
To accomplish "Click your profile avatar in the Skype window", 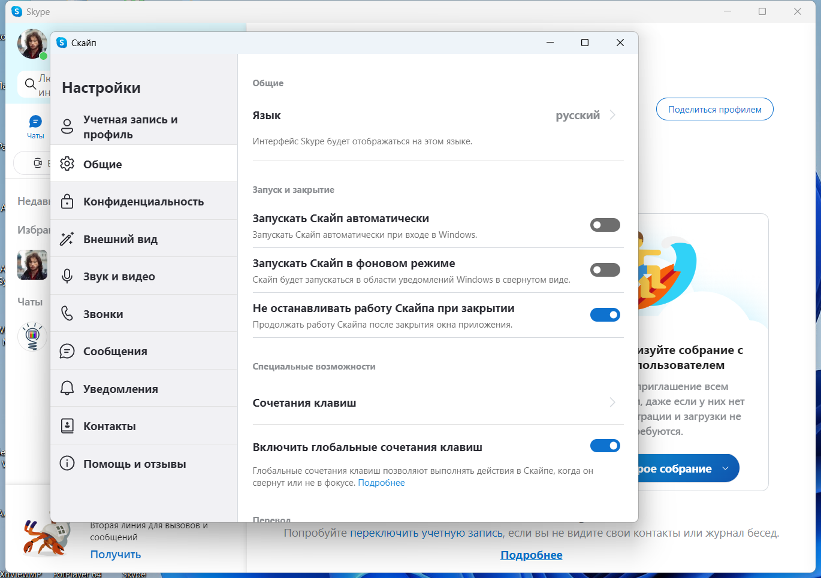I will 32,44.
